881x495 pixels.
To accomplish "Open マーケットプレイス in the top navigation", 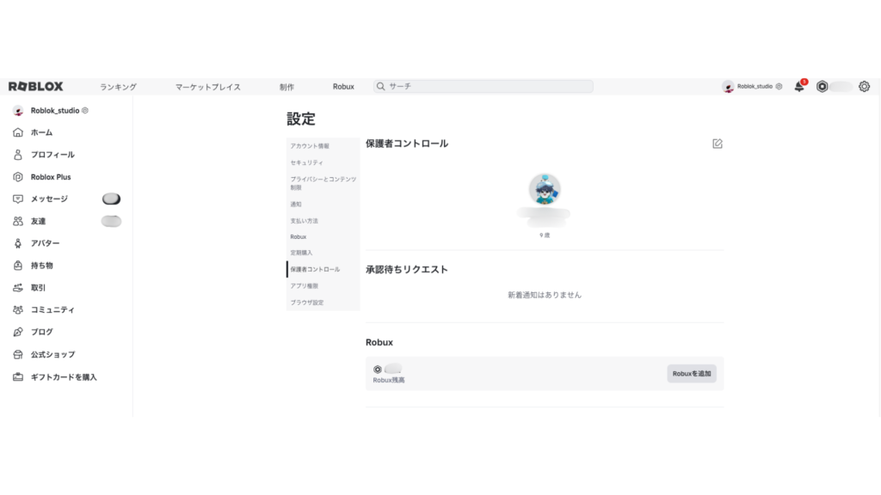I will 208,87.
